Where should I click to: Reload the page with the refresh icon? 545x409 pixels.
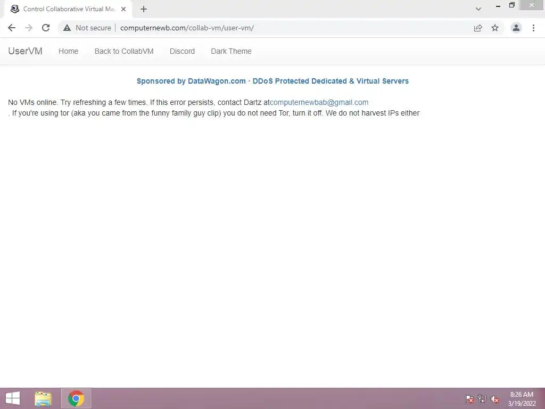[x=46, y=28]
